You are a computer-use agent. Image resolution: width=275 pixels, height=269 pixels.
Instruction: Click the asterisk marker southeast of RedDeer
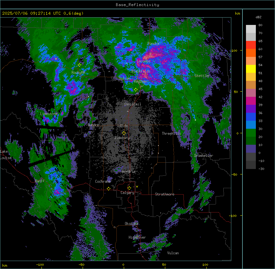160,97
